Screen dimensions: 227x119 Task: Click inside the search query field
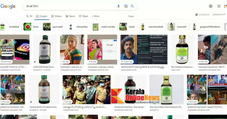click(x=70, y=6)
